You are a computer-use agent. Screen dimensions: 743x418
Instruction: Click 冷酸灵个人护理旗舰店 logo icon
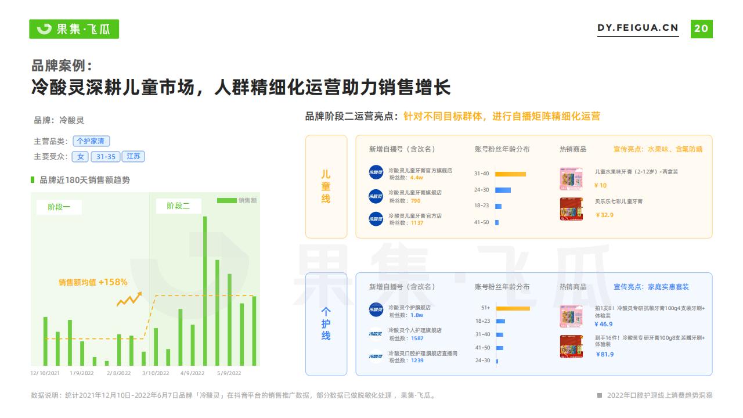click(376, 333)
